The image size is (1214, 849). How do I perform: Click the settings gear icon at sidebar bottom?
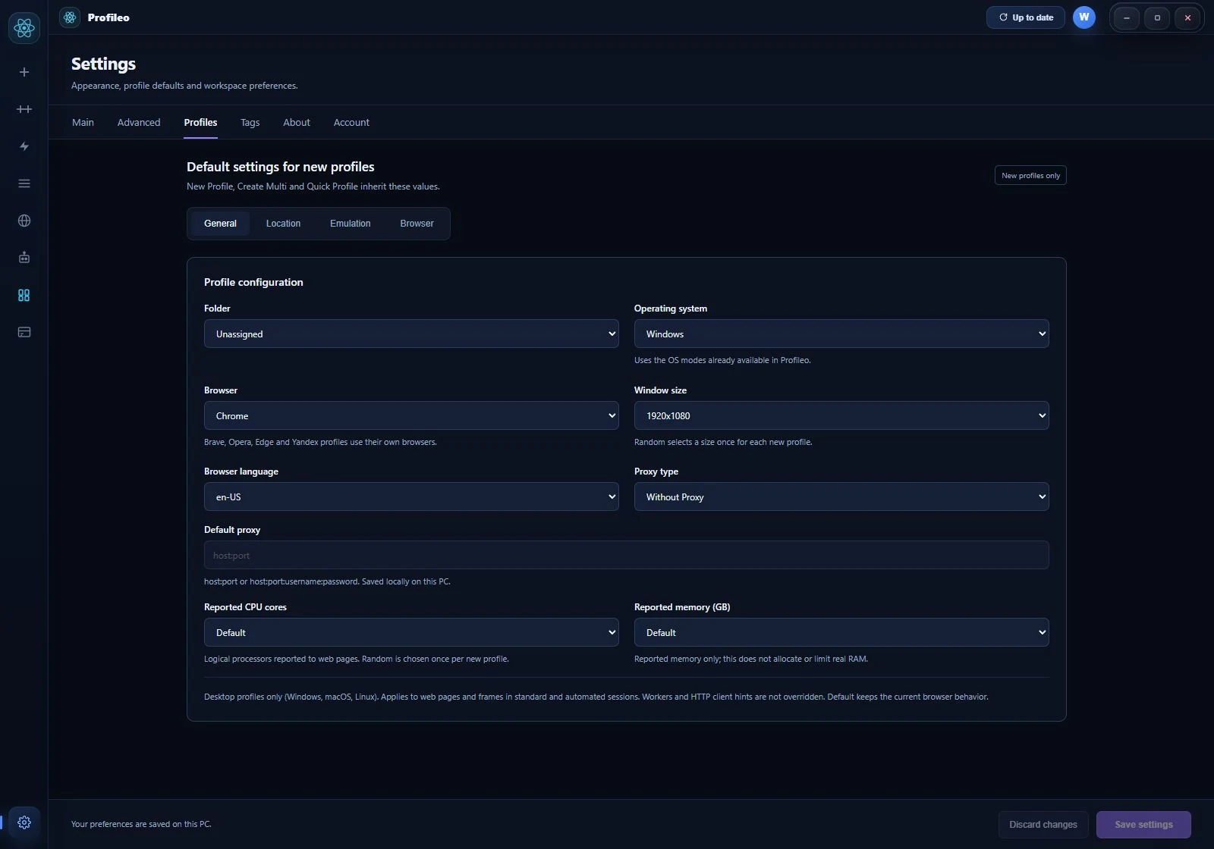(24, 822)
